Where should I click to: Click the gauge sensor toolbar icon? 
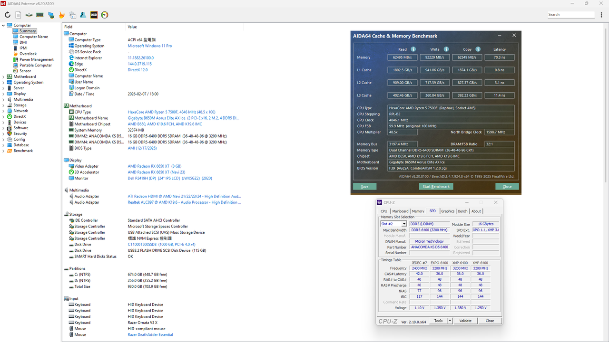[x=105, y=15]
